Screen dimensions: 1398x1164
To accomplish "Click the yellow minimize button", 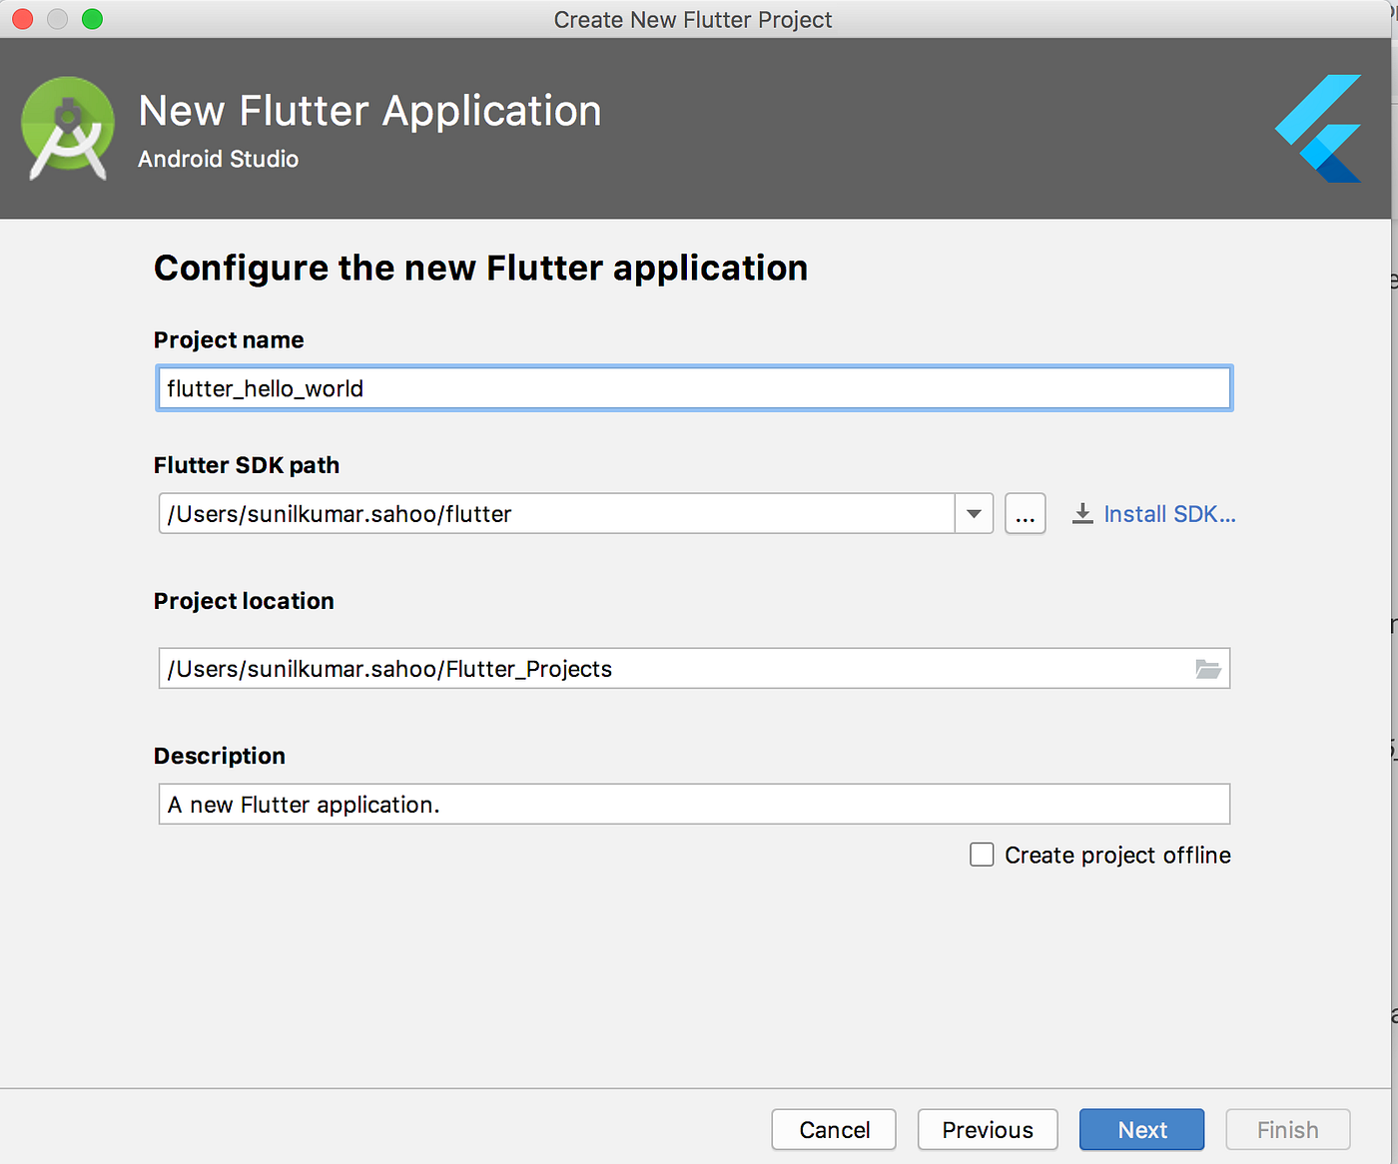I will (x=57, y=19).
